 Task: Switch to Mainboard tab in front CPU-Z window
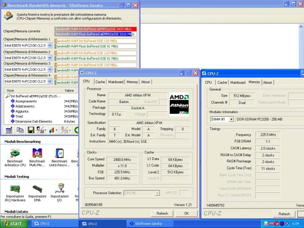coord(116,82)
